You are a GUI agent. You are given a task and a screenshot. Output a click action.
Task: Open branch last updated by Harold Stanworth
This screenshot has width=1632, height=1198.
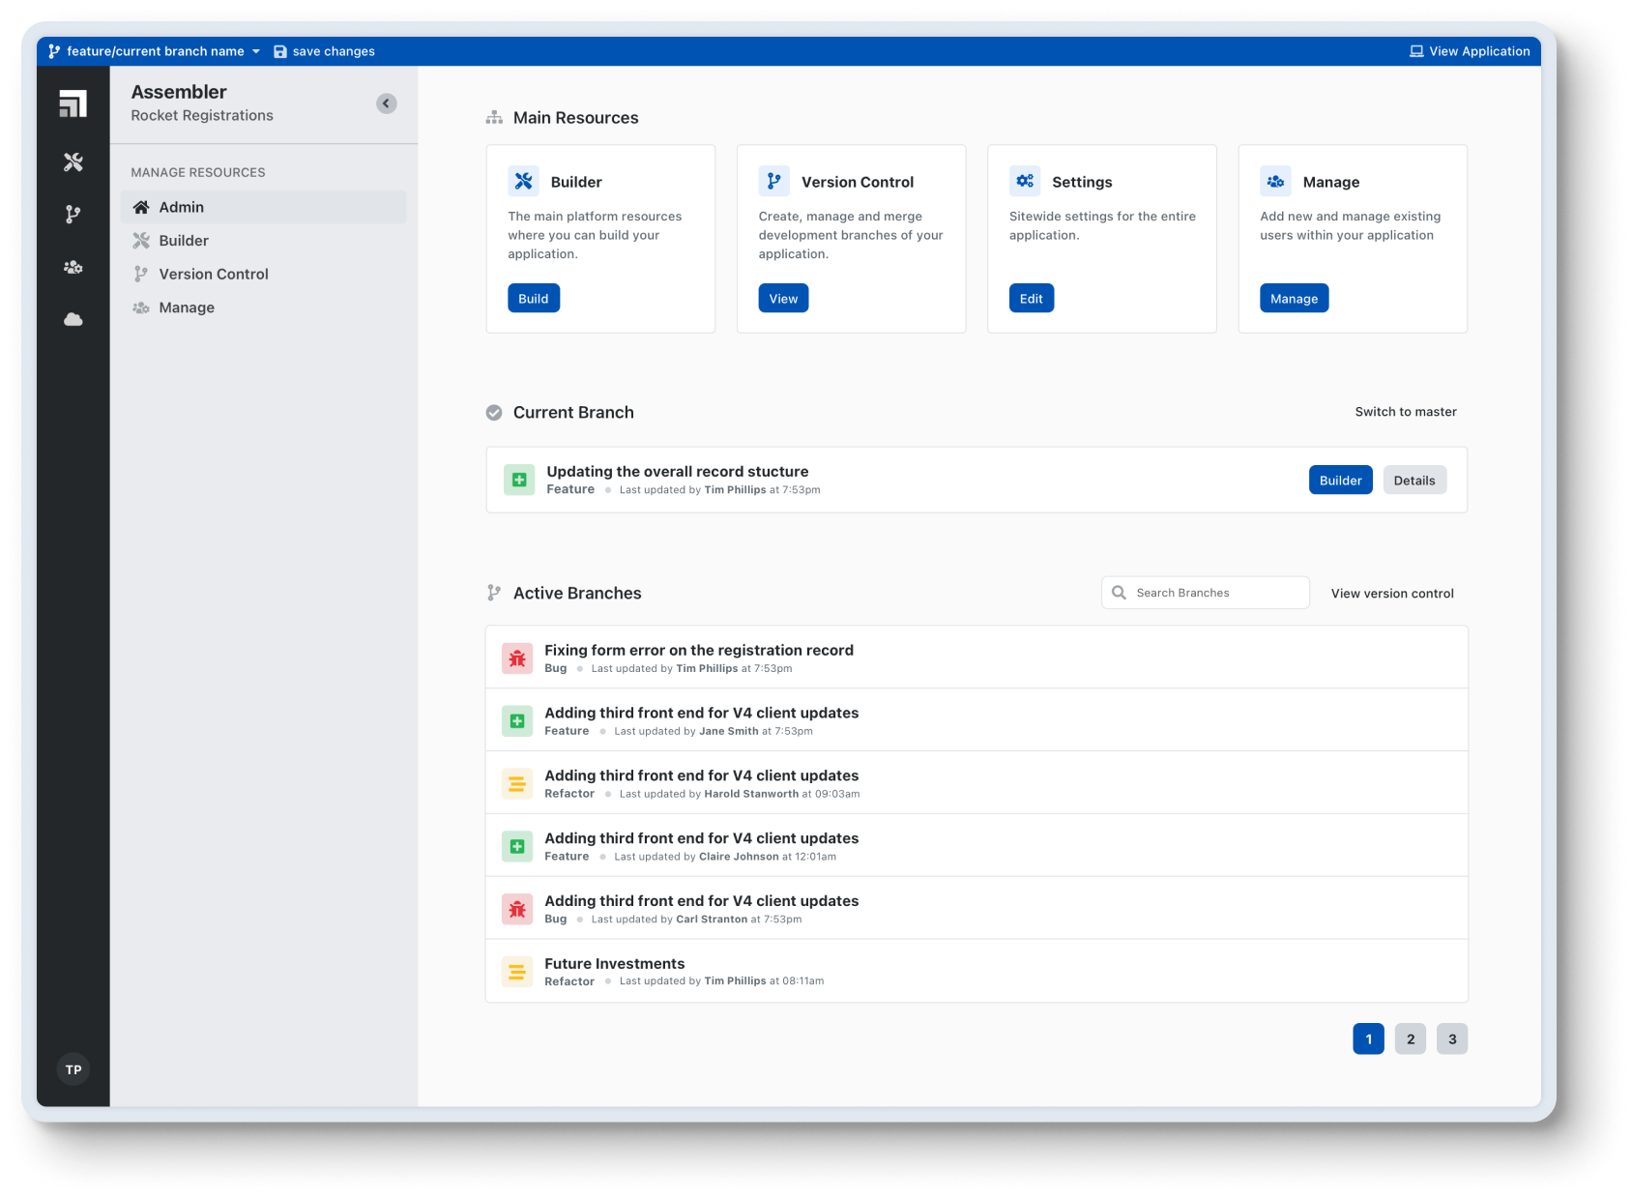click(x=976, y=783)
